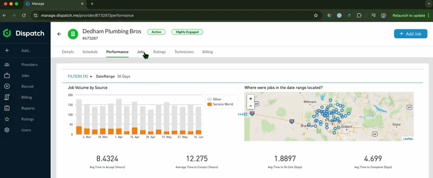Screen dimensions: 433x178
Task: Open Providers in the sidebar
Action: pos(30,65)
